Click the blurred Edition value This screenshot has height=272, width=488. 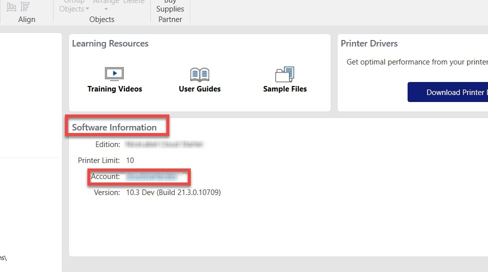(x=164, y=144)
